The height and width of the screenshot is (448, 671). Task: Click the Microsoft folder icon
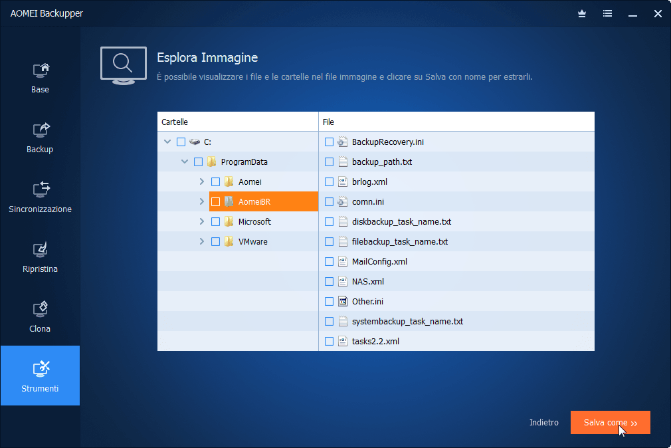pos(229,221)
